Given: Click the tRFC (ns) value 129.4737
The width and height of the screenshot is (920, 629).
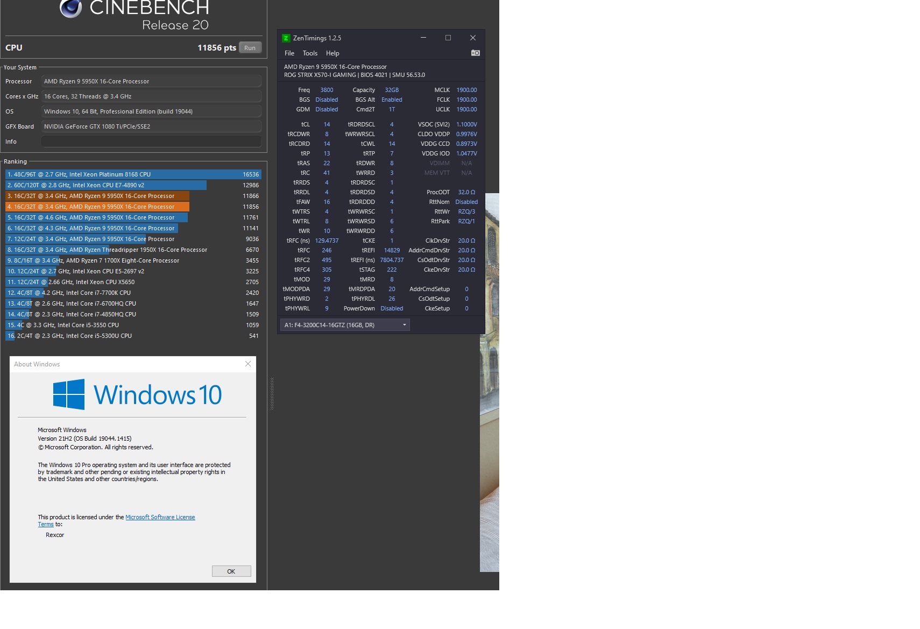Looking at the screenshot, I should (x=327, y=241).
